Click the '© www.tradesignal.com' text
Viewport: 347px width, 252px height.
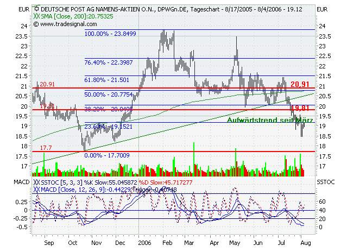coord(65,24)
